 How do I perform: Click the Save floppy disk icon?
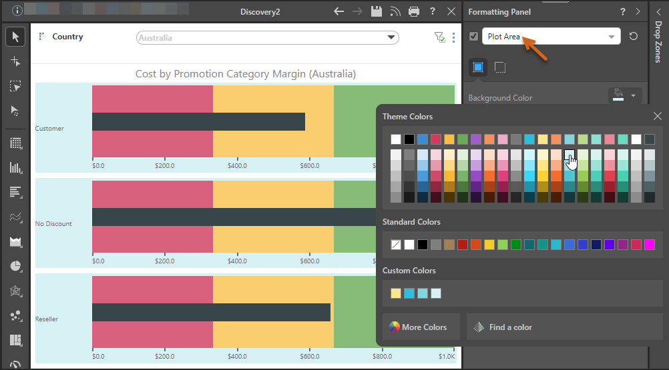(x=377, y=11)
